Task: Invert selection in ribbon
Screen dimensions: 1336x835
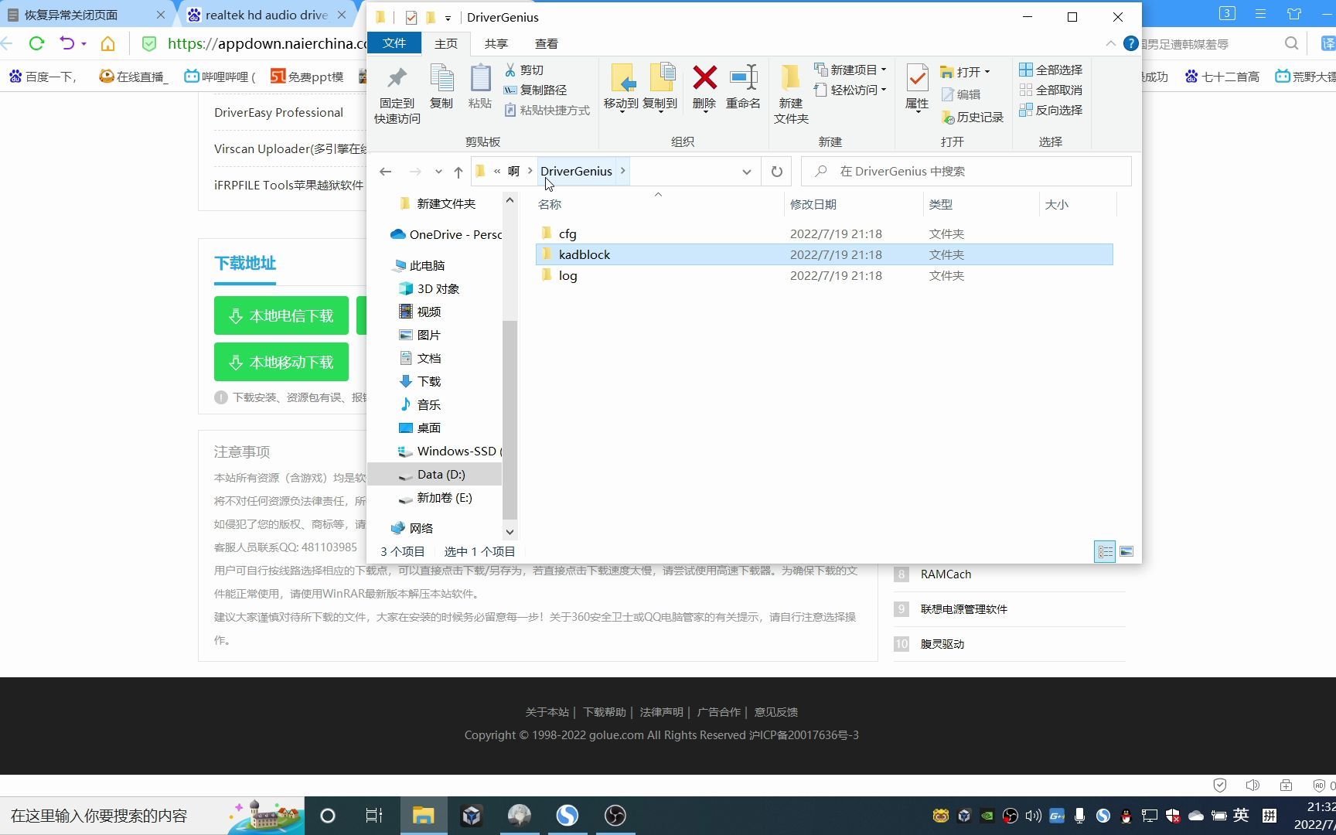Action: click(x=1051, y=111)
